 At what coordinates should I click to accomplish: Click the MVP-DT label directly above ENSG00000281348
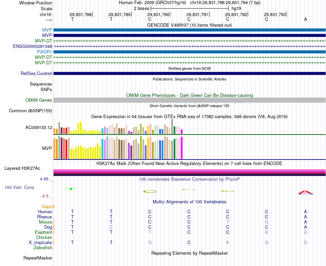pyautogui.click(x=44, y=41)
